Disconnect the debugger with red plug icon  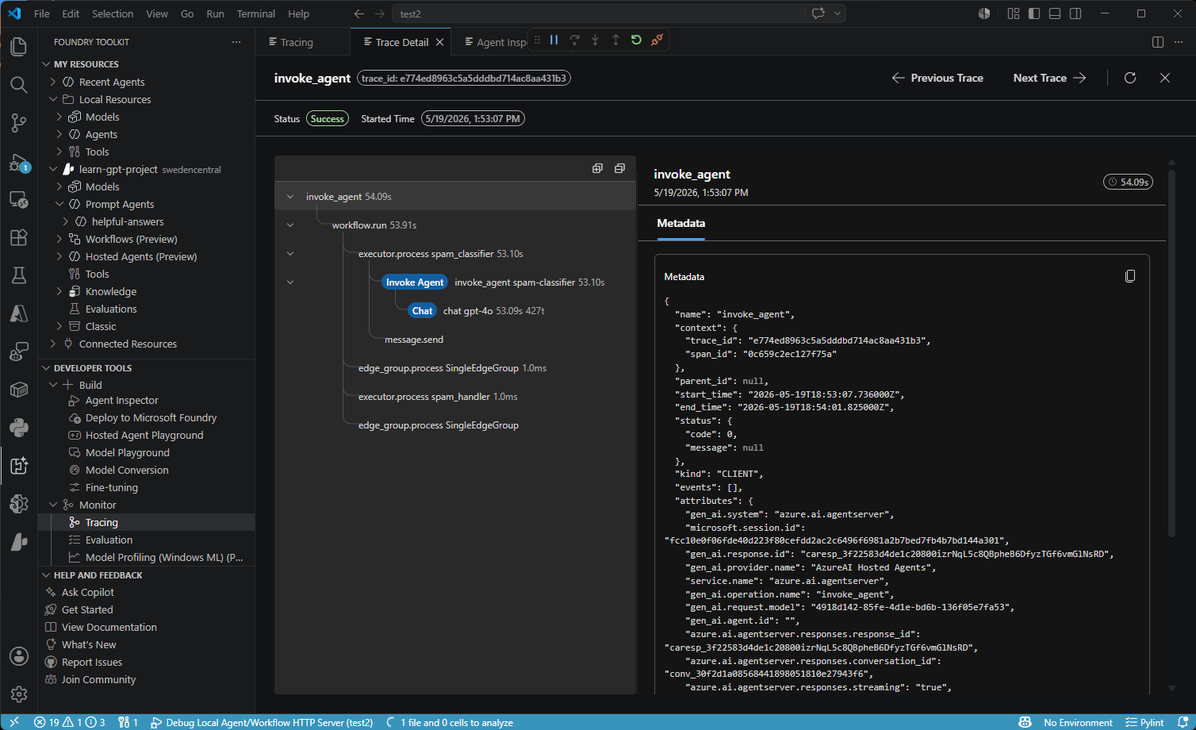point(657,40)
